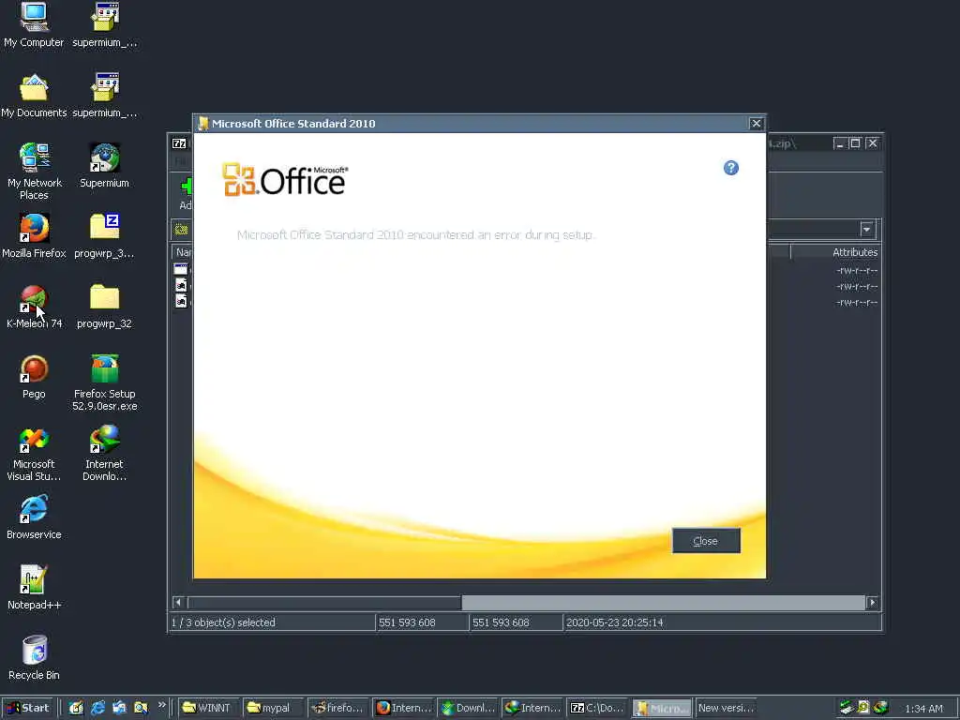Screen dimensions: 960x720
Task: Open 7-Zip address bar dropdown arrow
Action: pyautogui.click(x=867, y=230)
